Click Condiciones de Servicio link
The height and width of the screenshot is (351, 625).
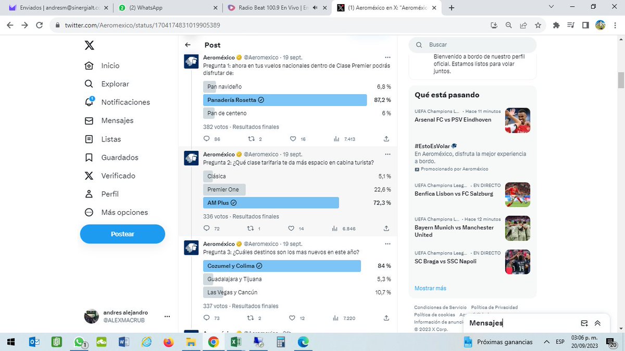click(440, 307)
